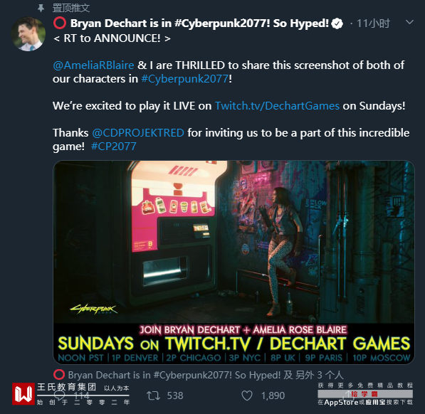This screenshot has width=425, height=414.
Task: Click the tagged people line below image
Action: tap(199, 375)
